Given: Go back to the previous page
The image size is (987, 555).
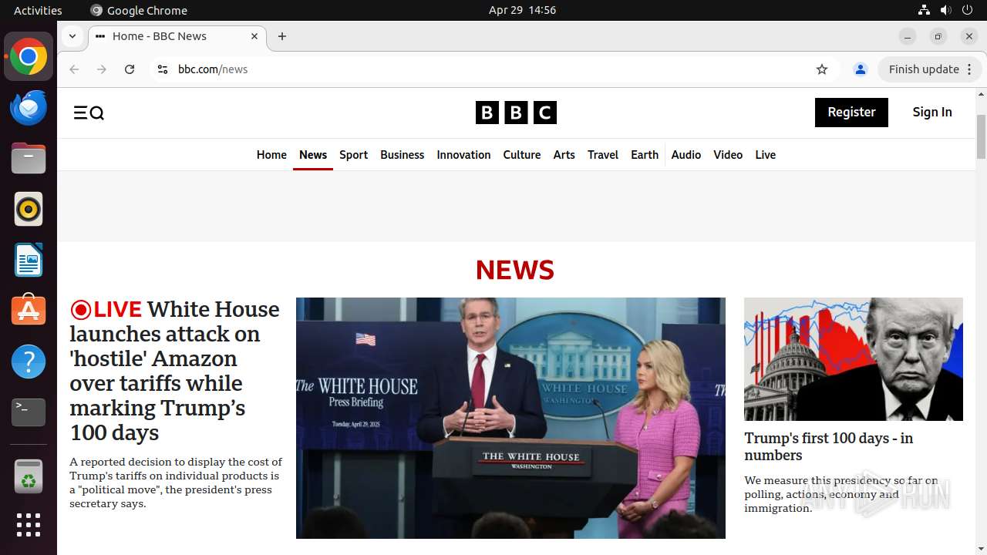Looking at the screenshot, I should [74, 69].
